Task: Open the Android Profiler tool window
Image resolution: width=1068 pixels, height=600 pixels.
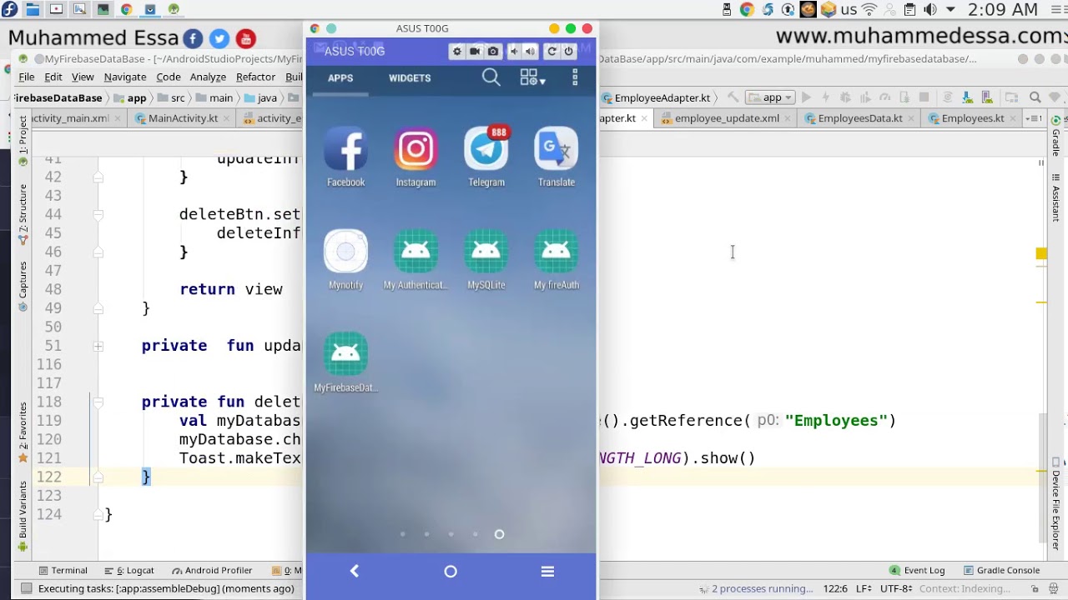Action: 212,571
